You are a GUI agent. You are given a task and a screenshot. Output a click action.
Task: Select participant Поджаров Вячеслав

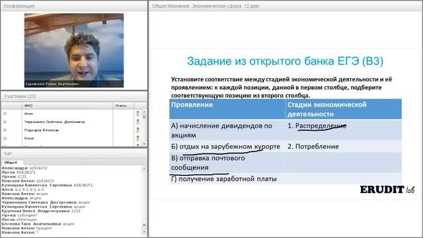[41, 130]
